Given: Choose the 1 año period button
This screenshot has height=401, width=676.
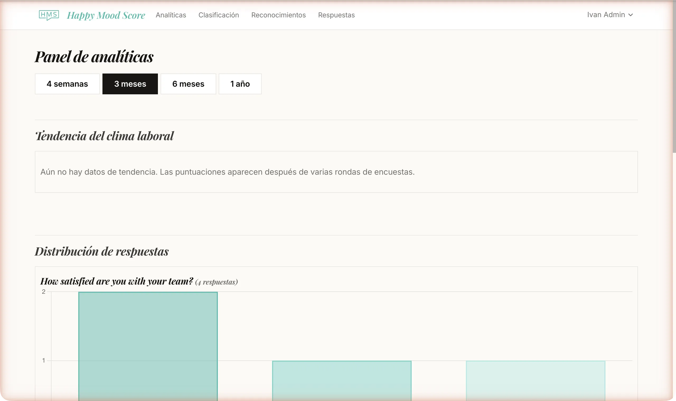Looking at the screenshot, I should click(240, 84).
